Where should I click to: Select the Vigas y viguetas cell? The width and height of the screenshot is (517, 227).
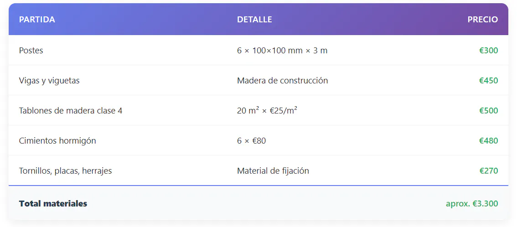tap(49, 81)
